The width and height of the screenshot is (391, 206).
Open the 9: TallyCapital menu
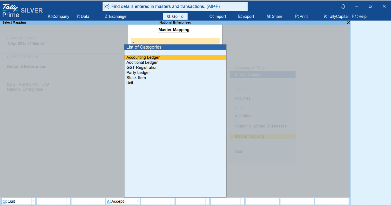pos(336,17)
